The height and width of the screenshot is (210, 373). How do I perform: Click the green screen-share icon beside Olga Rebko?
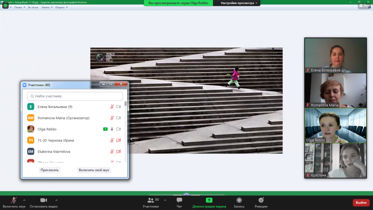point(105,129)
